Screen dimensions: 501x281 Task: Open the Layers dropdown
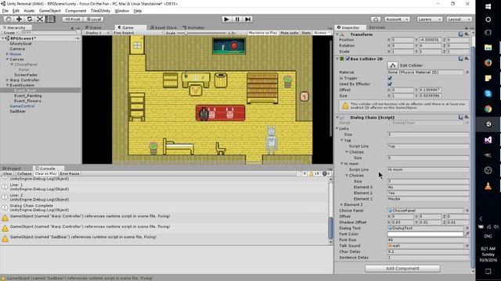coord(429,19)
